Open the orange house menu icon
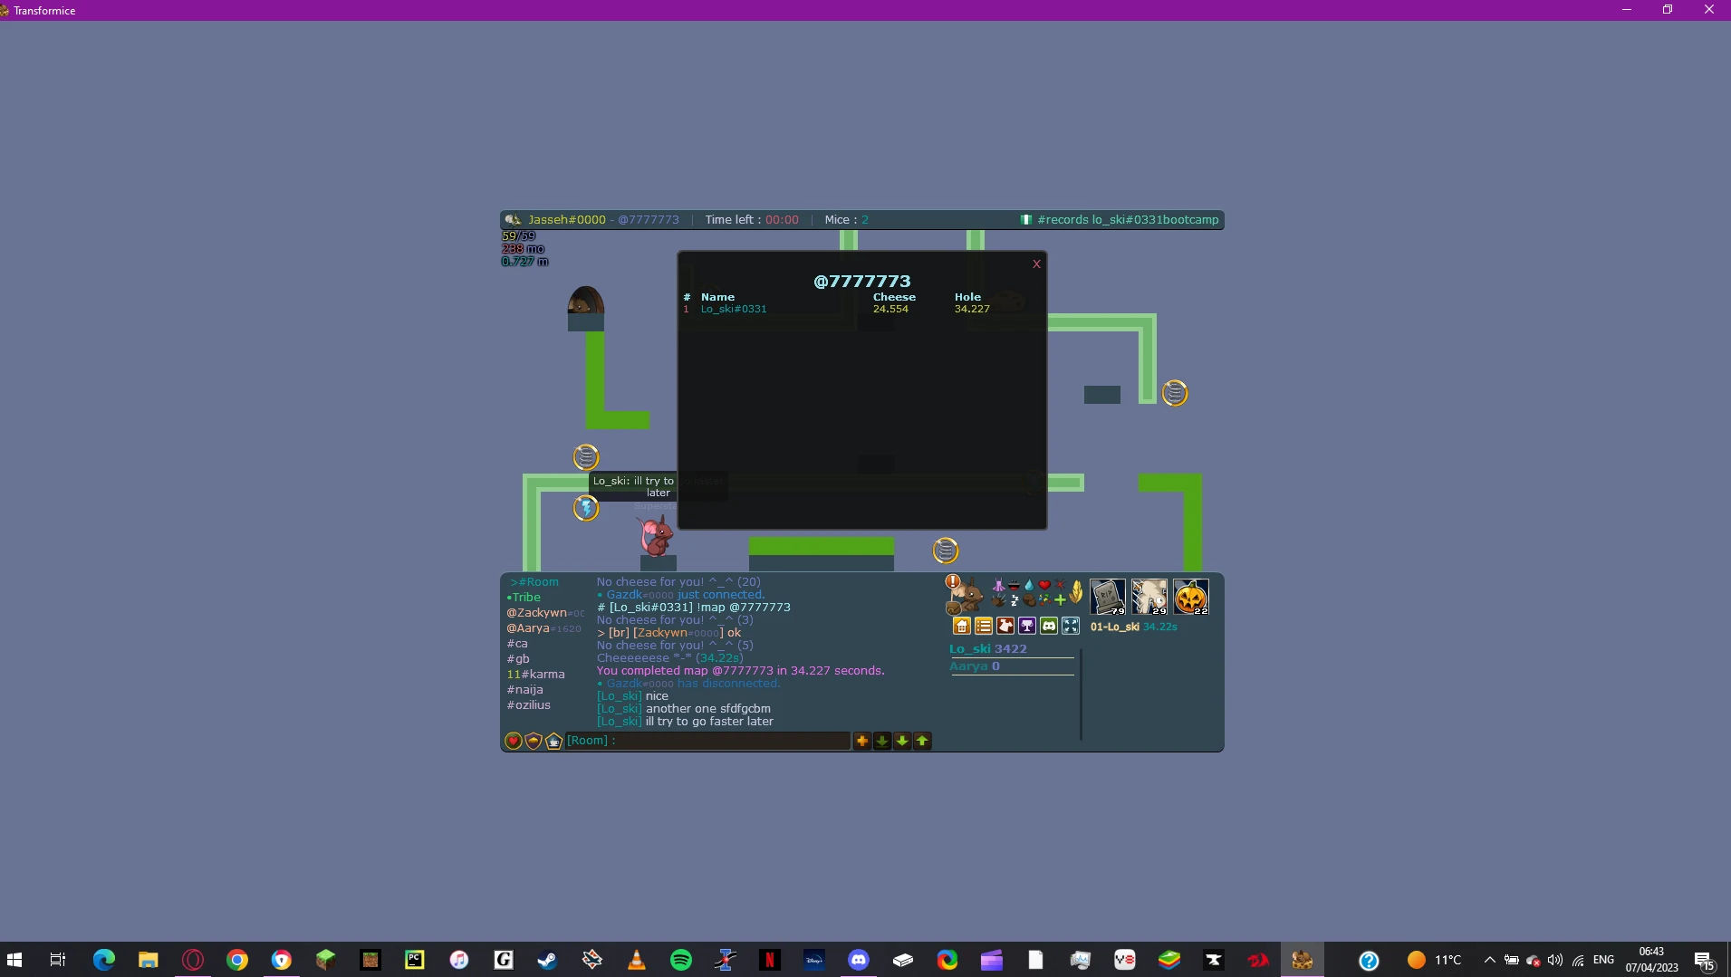 pos(962,626)
